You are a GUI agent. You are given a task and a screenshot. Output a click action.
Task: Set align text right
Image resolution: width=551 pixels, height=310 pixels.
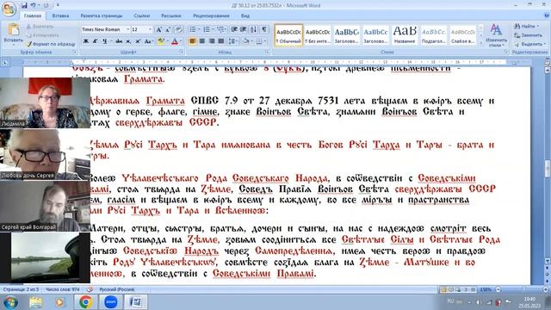212,41
